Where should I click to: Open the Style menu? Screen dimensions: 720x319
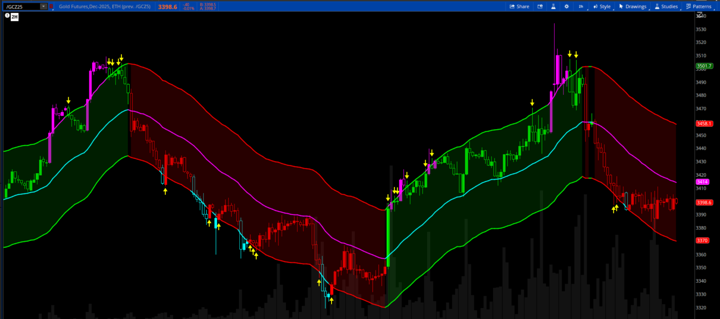click(602, 6)
